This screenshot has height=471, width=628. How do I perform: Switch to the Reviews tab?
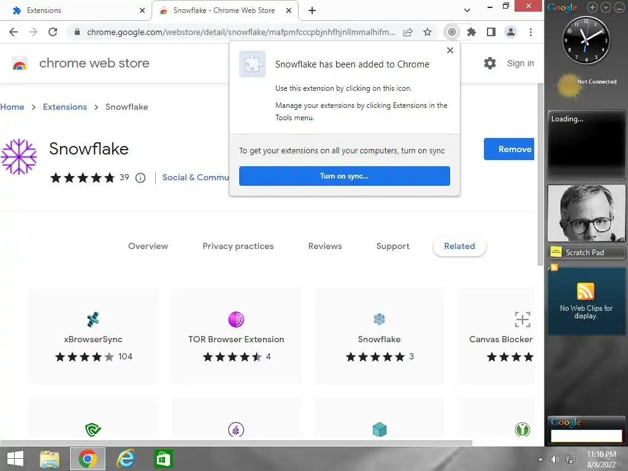pos(325,246)
